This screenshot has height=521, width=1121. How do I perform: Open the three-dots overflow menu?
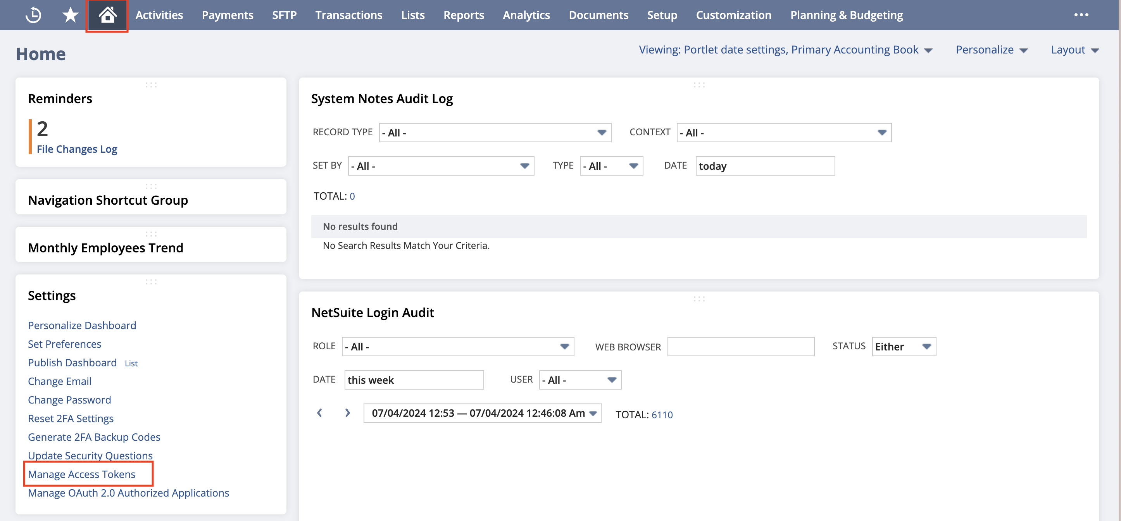[x=1081, y=15]
